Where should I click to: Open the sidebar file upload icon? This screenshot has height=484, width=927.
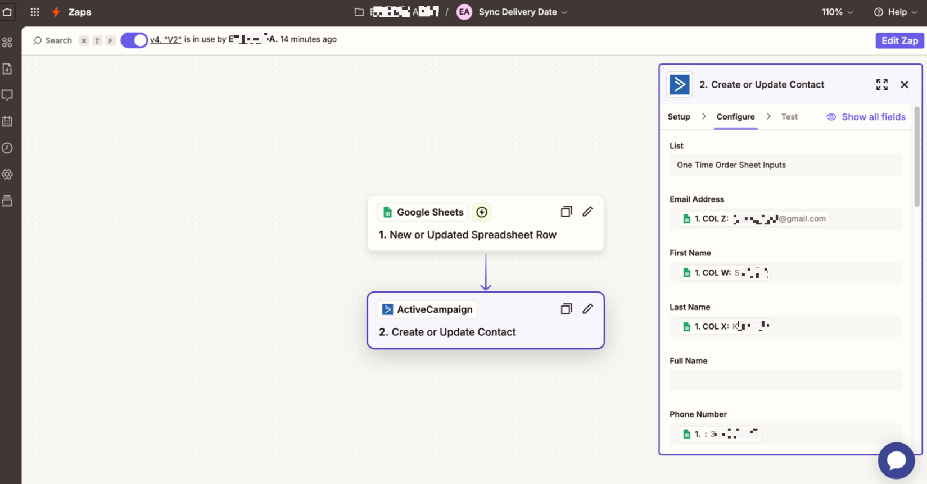7,69
